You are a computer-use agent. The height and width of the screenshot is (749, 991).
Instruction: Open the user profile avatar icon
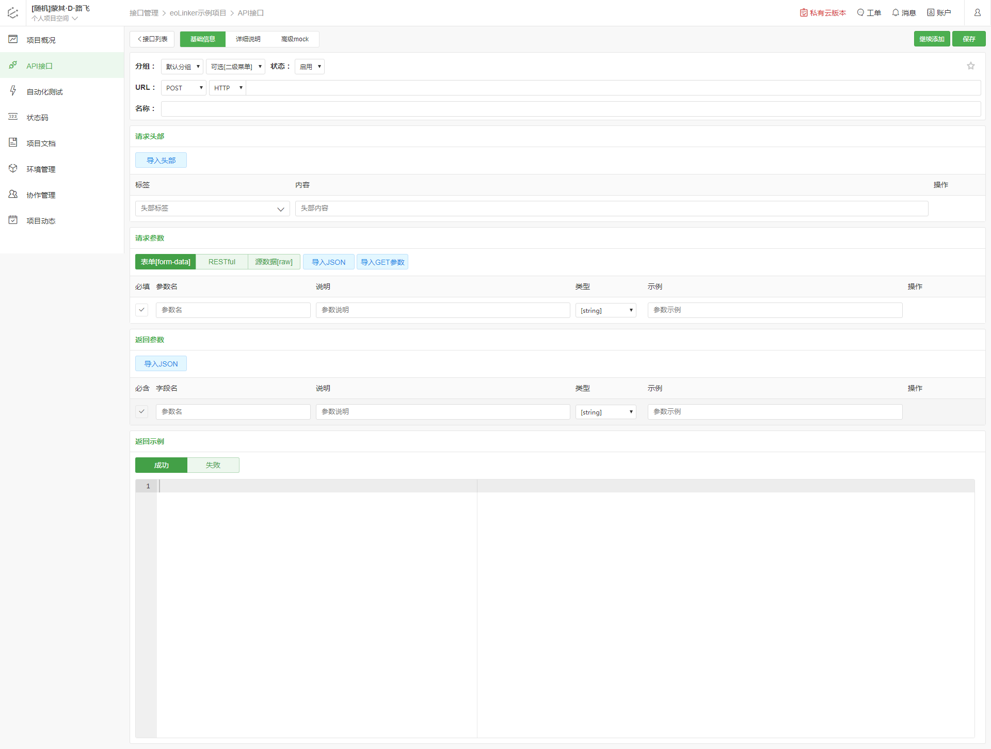[977, 13]
